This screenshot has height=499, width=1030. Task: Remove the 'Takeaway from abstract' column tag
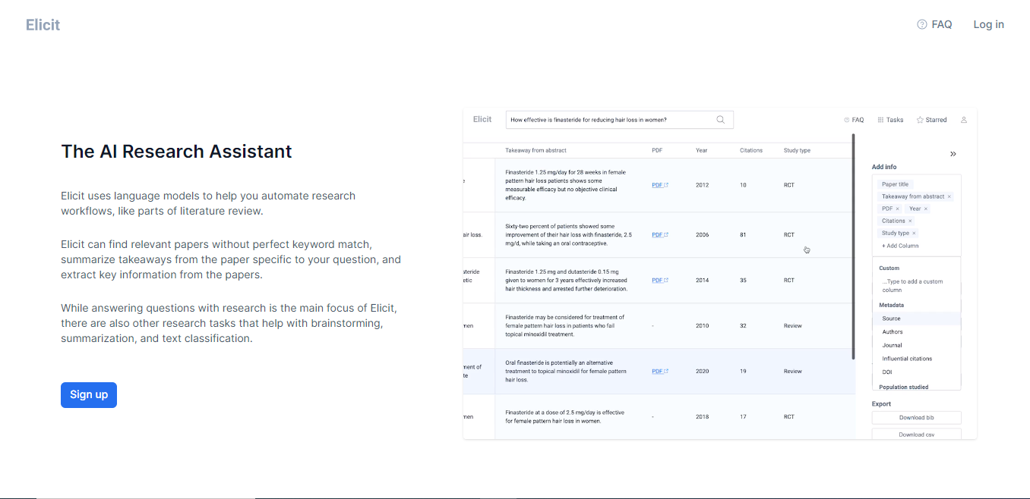click(x=949, y=196)
